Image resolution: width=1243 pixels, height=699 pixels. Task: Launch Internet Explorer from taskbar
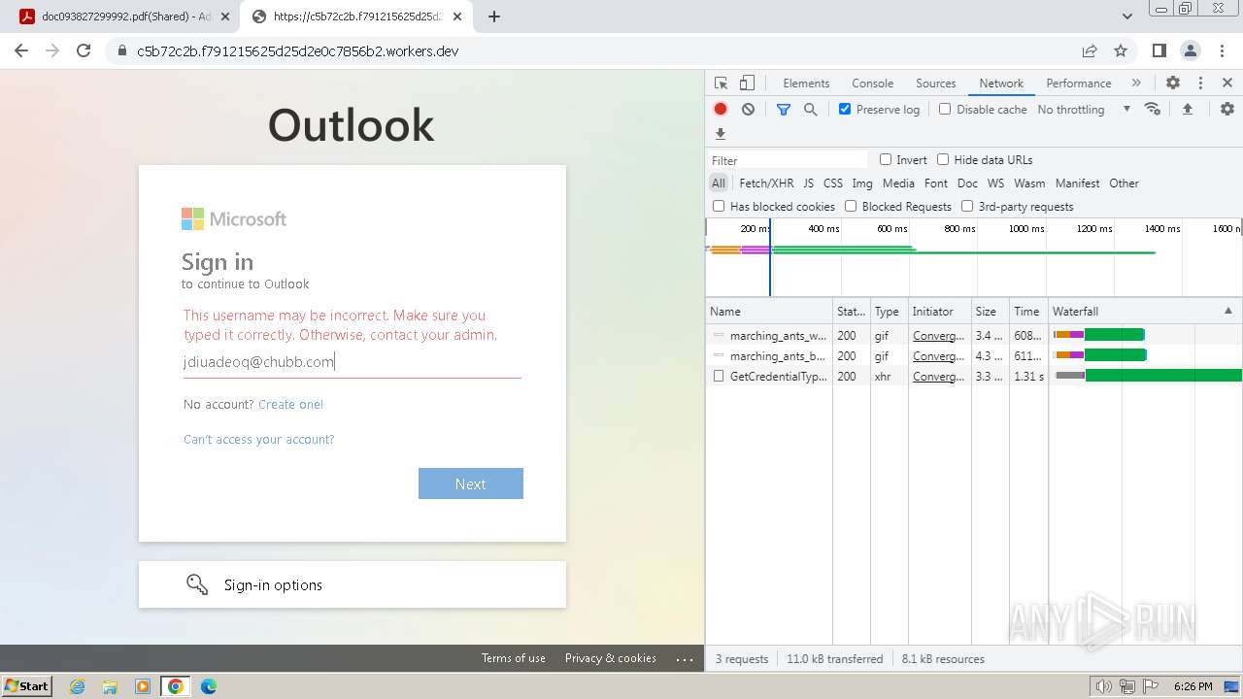point(78,686)
